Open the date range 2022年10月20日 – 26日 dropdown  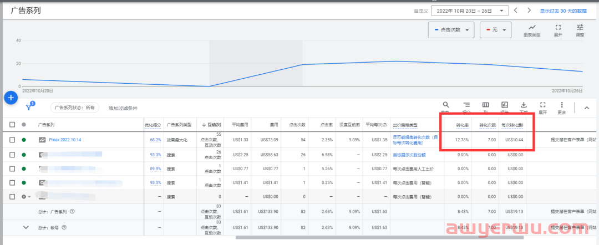click(x=470, y=11)
